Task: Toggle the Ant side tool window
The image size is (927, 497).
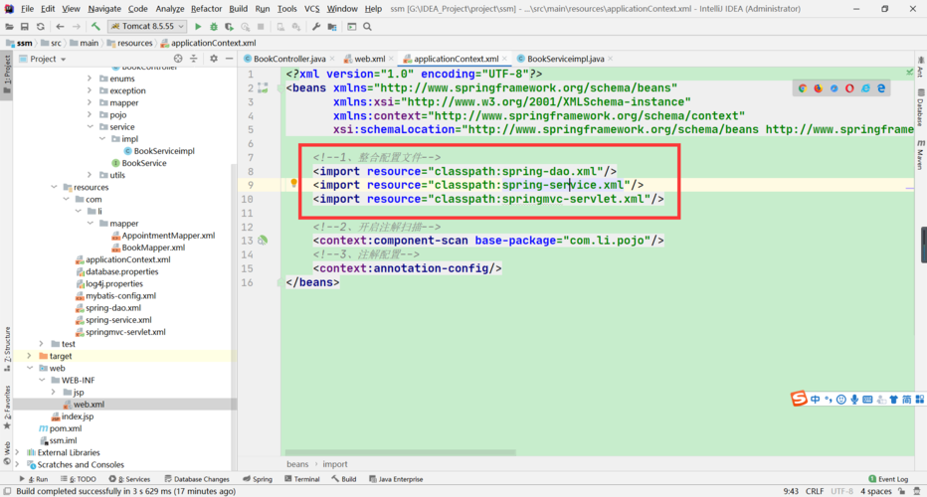Action: click(x=921, y=68)
